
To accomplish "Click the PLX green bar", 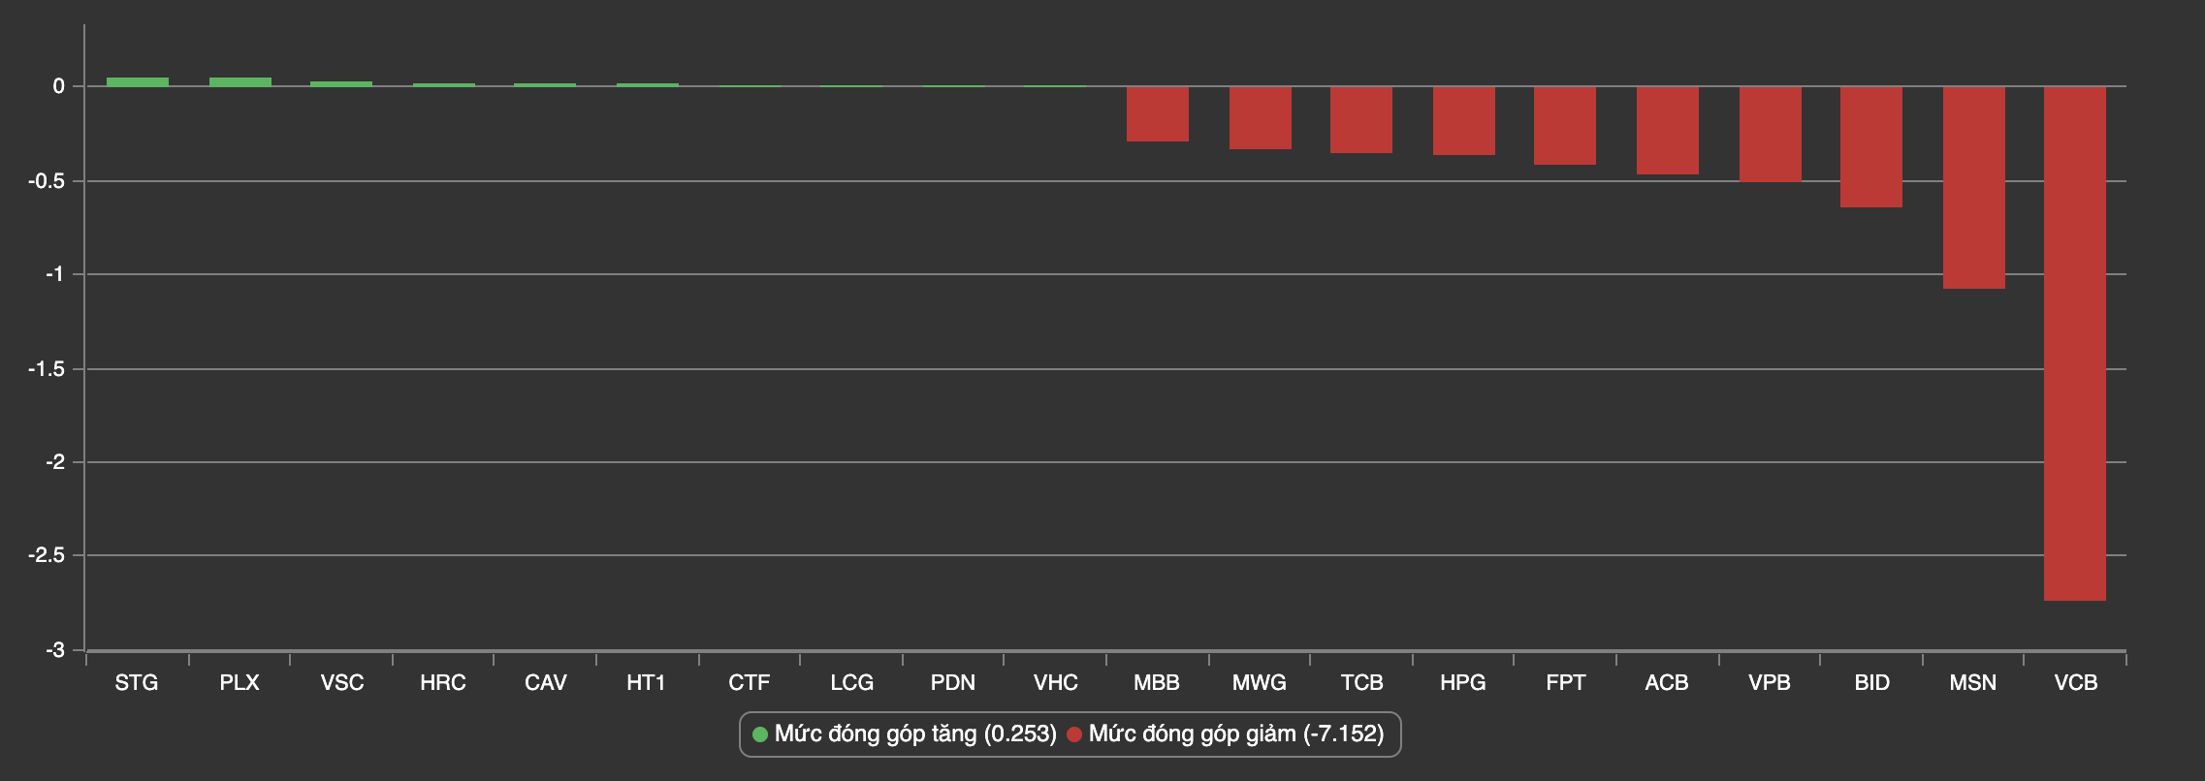I will point(240,82).
